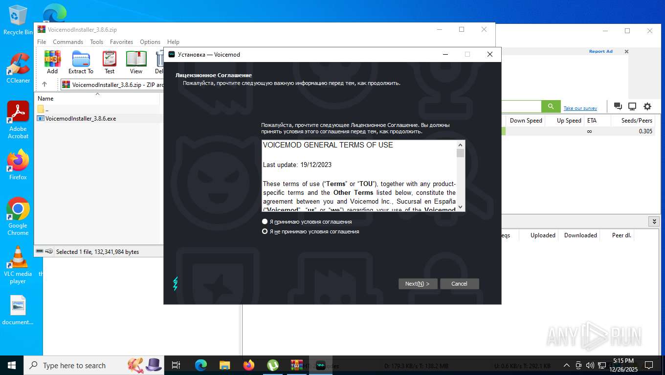Click the license agreement scrollbar thumb

tap(460, 153)
